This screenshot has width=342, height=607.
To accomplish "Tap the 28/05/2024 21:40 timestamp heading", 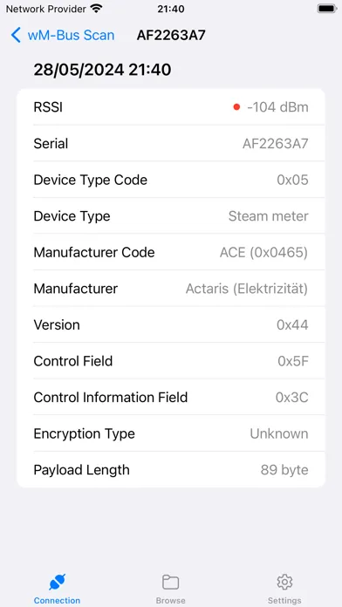I will tap(102, 70).
